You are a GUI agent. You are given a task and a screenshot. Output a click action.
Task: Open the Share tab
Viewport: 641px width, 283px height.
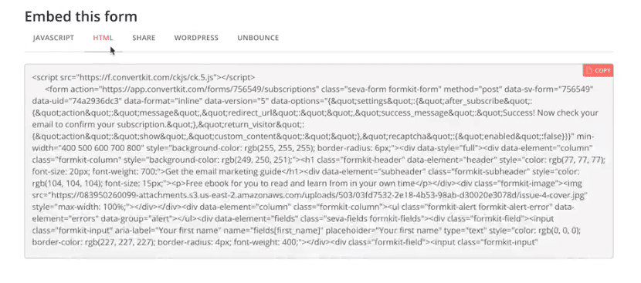[x=144, y=38]
